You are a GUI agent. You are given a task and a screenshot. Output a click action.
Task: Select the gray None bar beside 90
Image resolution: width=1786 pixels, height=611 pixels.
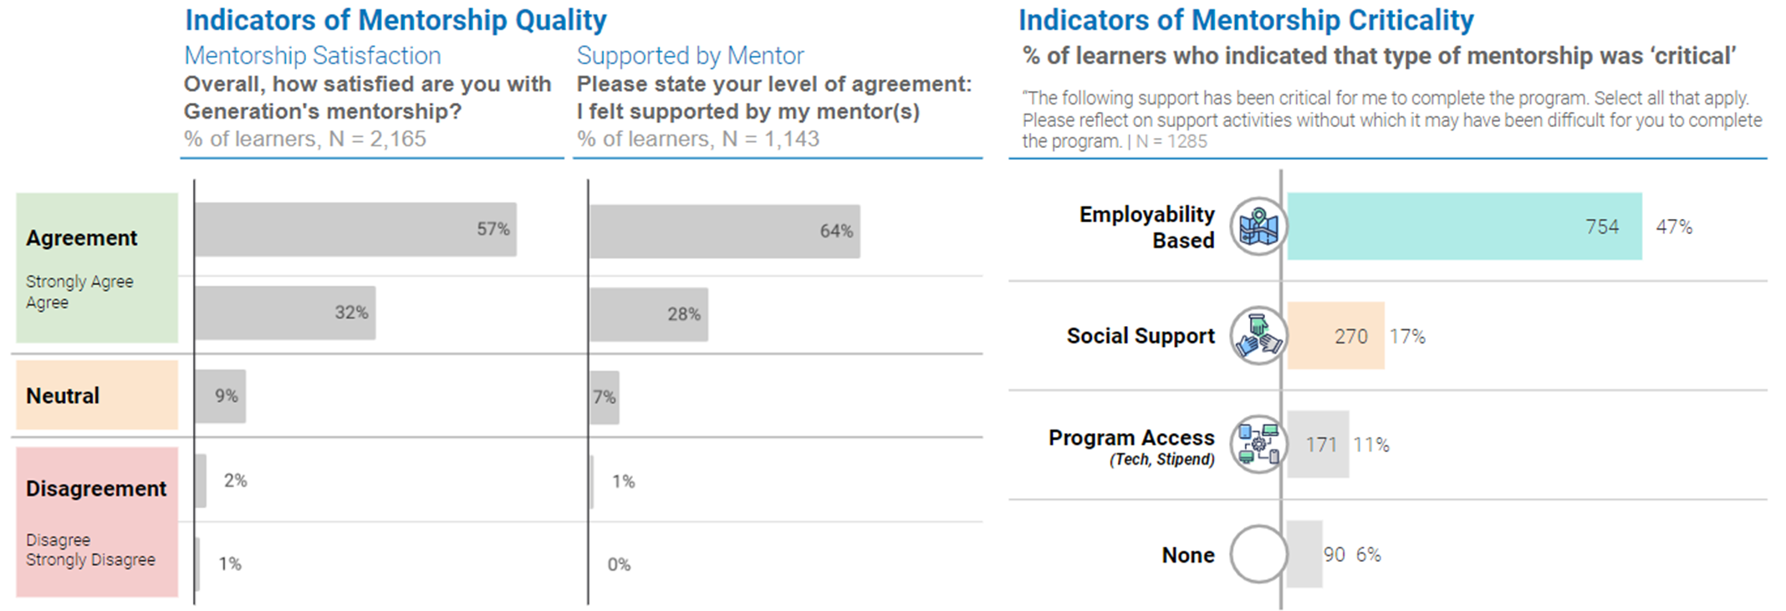tap(1304, 554)
